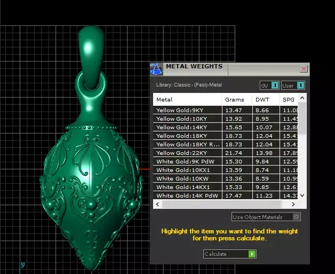The height and width of the screenshot is (274, 335).
Task: Click the 21.74 grams value
Action: [x=234, y=153]
